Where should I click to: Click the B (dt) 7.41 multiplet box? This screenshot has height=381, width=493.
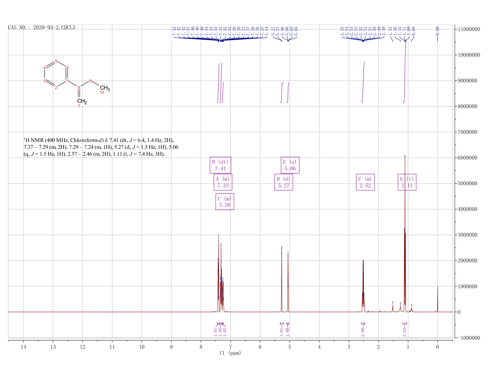(220, 165)
